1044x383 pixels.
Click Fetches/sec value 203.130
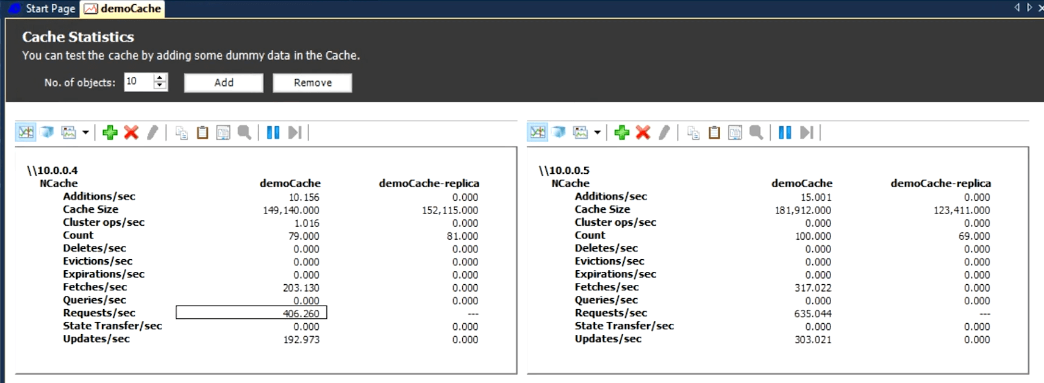301,288
